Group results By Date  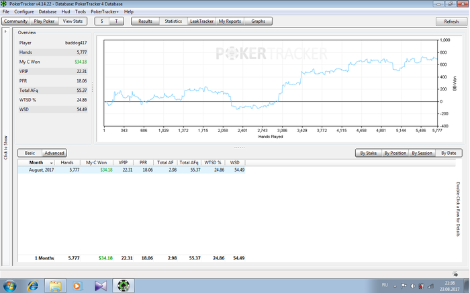pyautogui.click(x=449, y=153)
